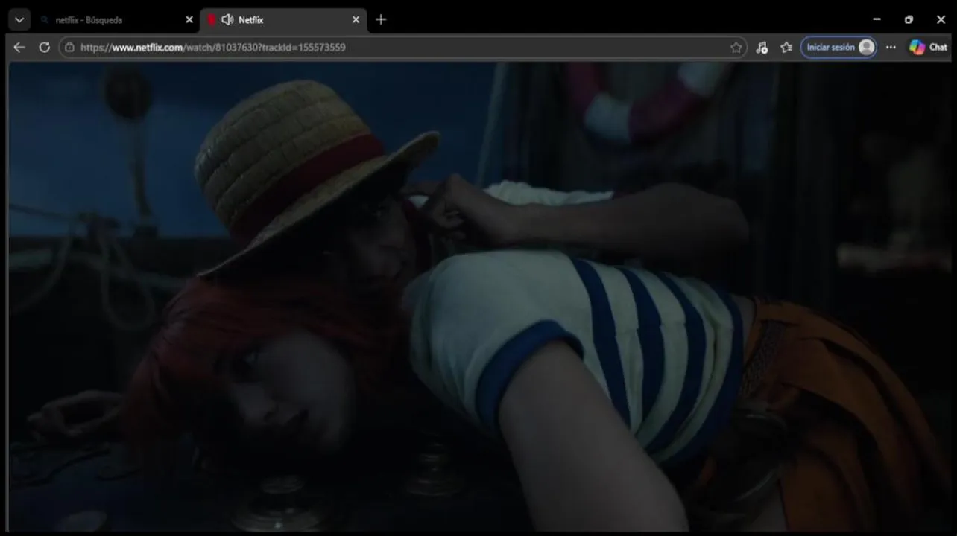This screenshot has height=536, width=957.
Task: Minimize the browser window
Action: (x=877, y=20)
